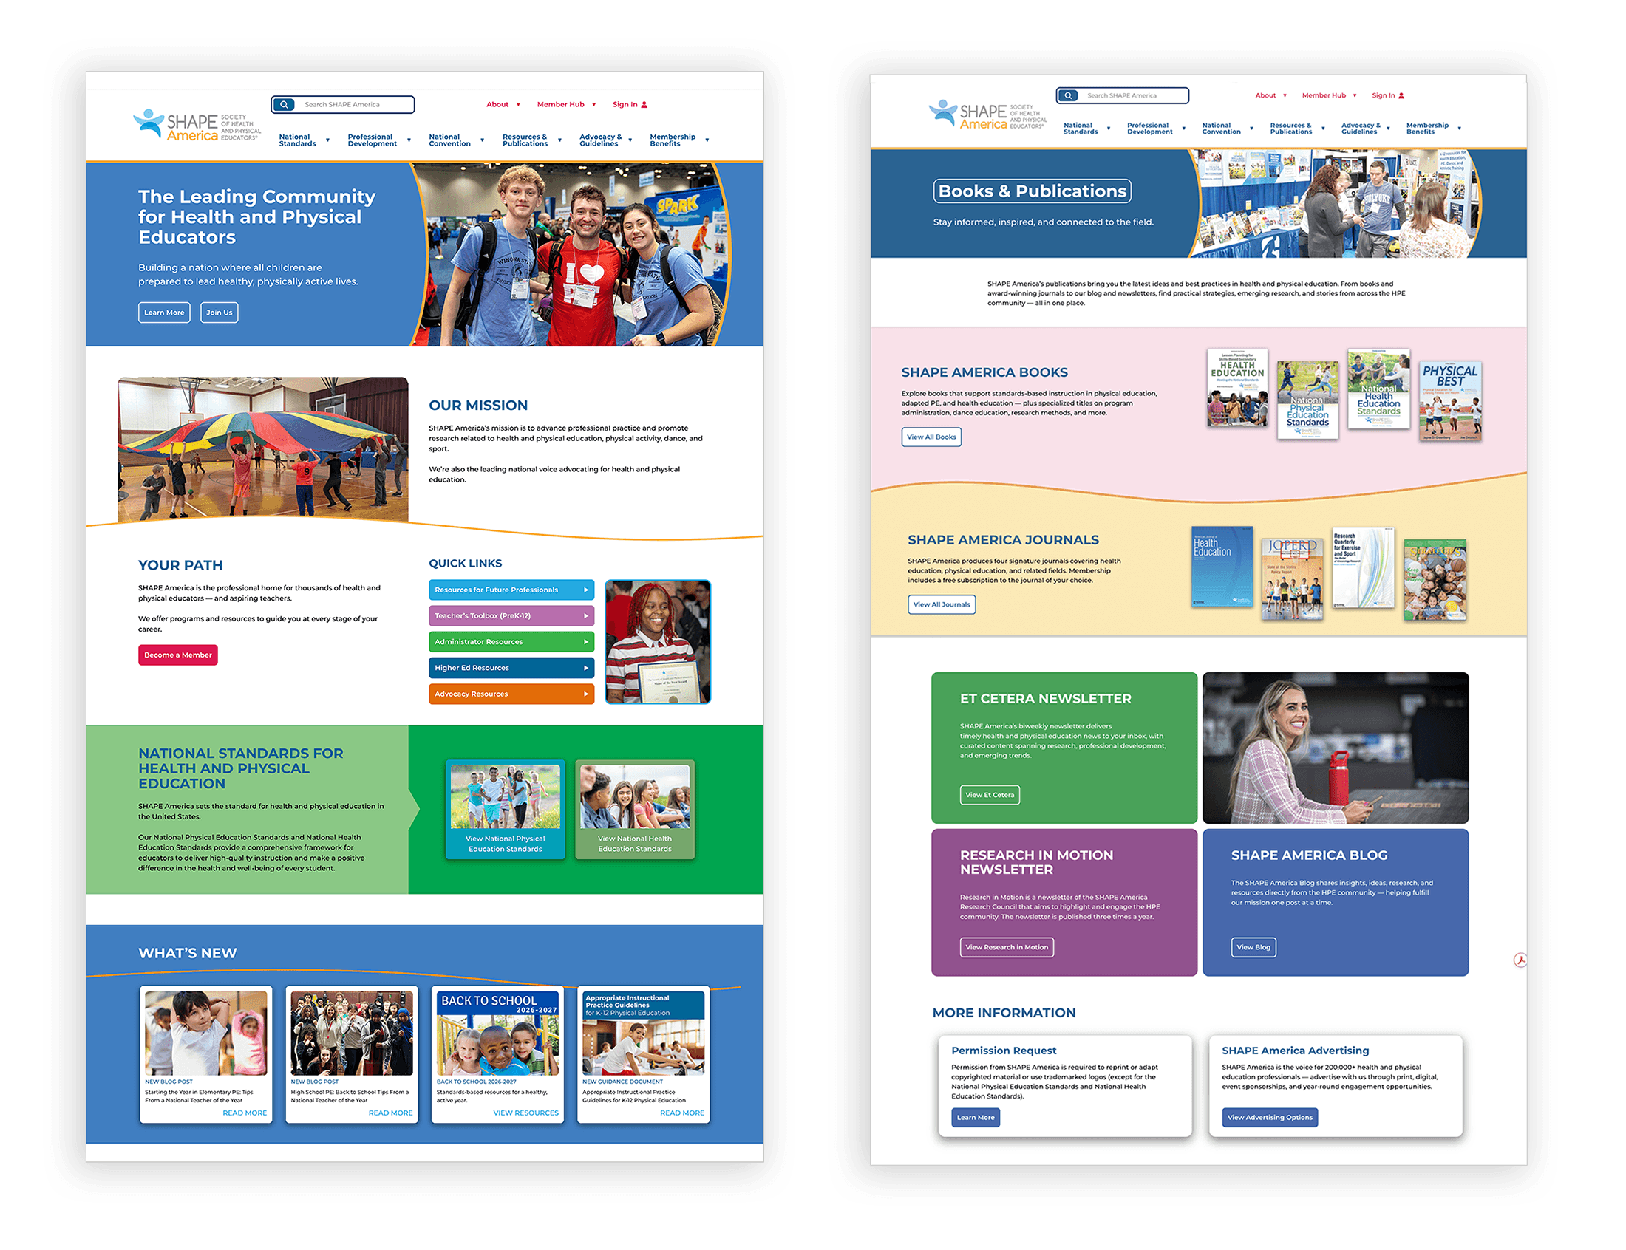Click READ MORE on Appropriate Instructional Practice card
The width and height of the screenshot is (1626, 1250).
point(681,1113)
